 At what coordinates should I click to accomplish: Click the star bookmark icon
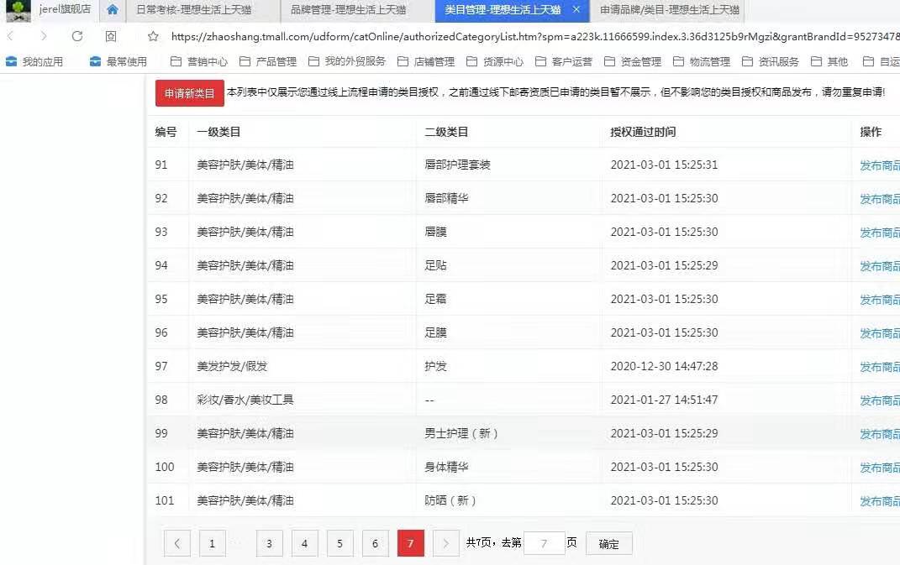153,36
